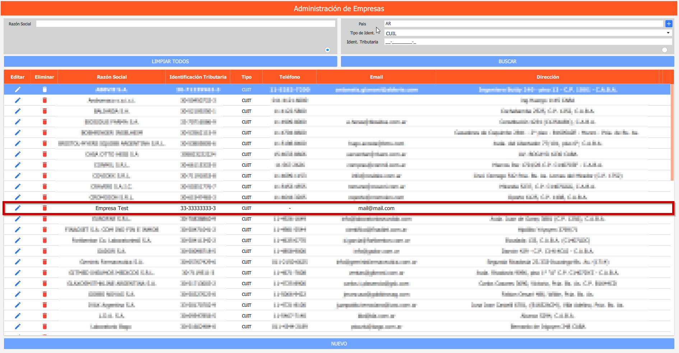The width and height of the screenshot is (679, 353).
Task: Click the table's vertical scrollbar
Action: [672, 133]
